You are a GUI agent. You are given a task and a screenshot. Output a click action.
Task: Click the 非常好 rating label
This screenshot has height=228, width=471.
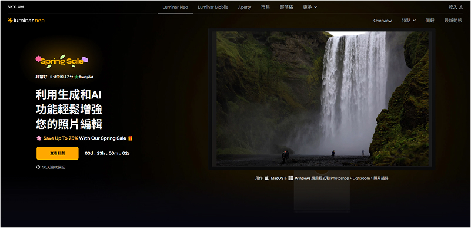(x=41, y=77)
